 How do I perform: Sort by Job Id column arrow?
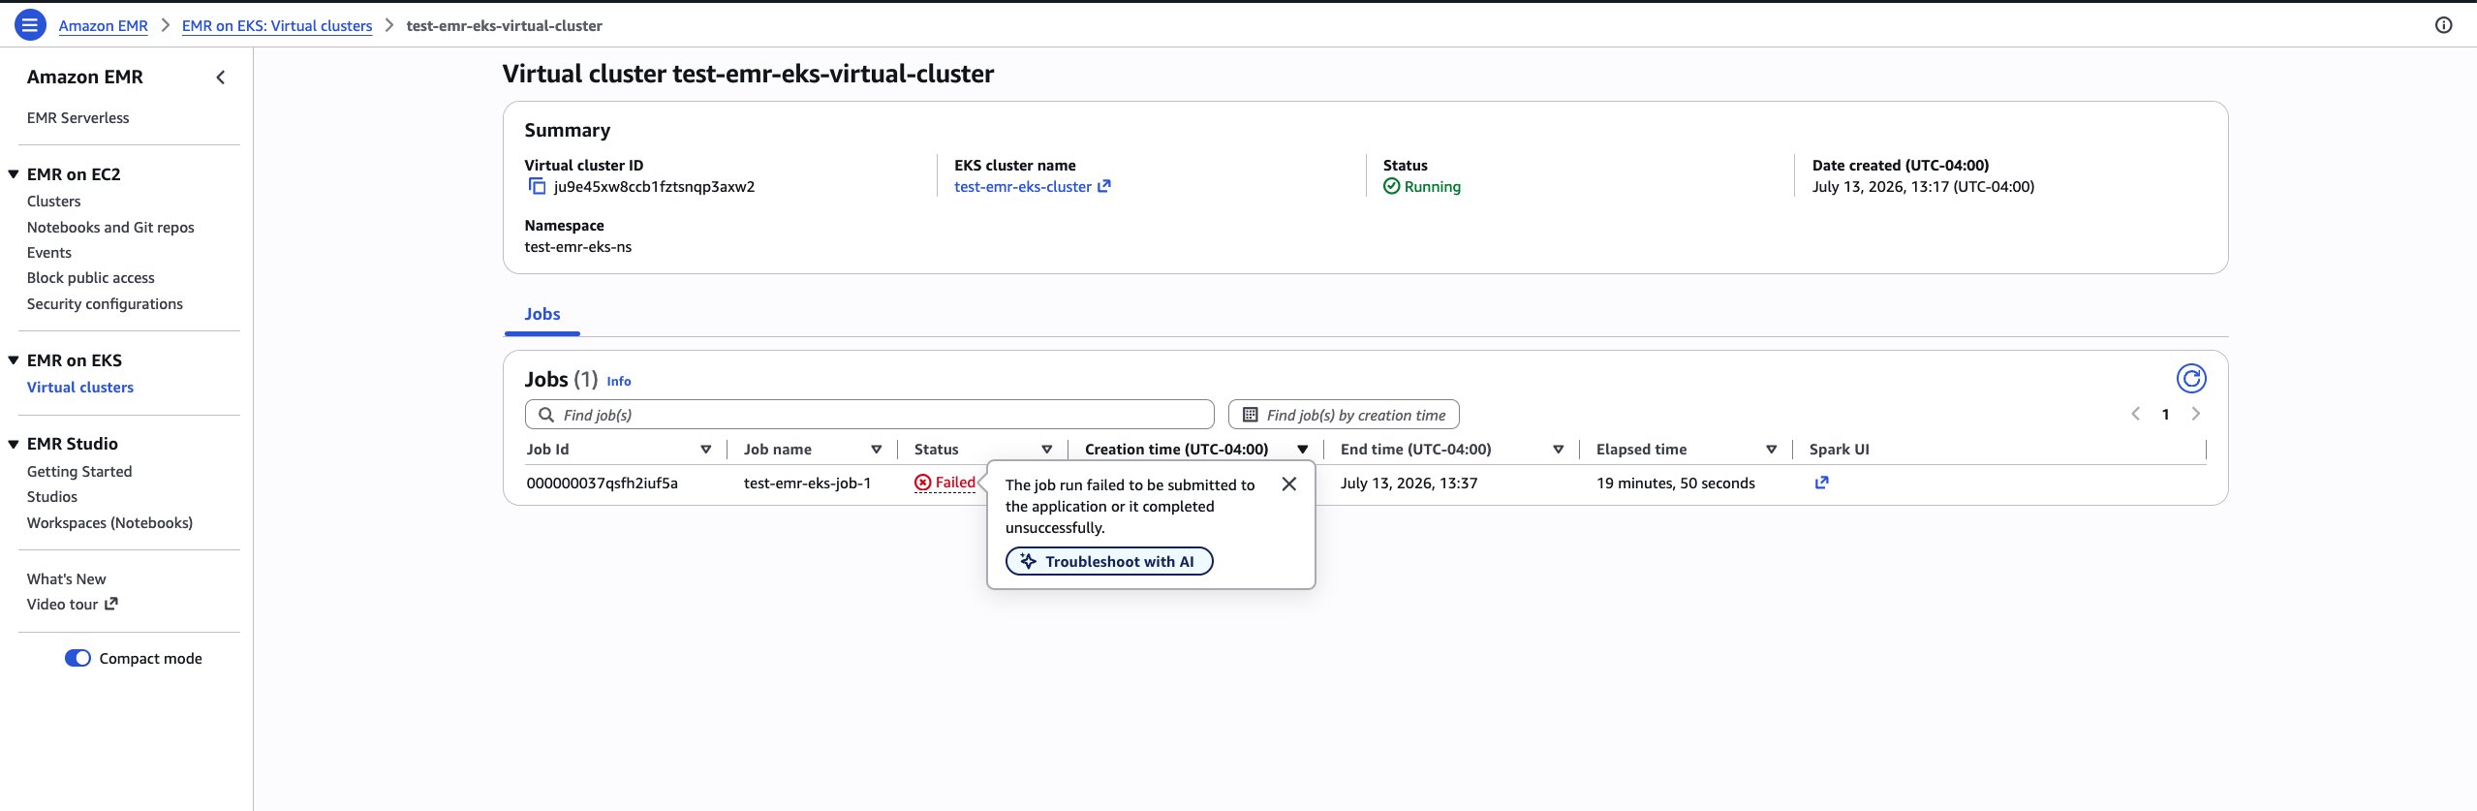(x=705, y=450)
